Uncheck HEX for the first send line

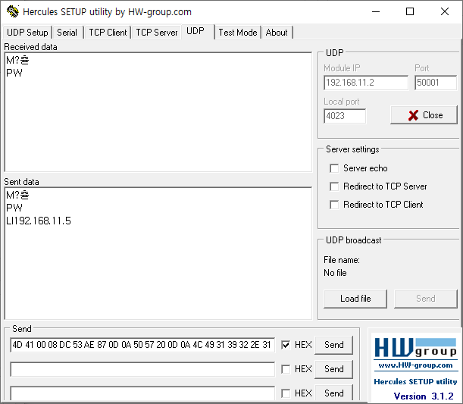(x=286, y=345)
